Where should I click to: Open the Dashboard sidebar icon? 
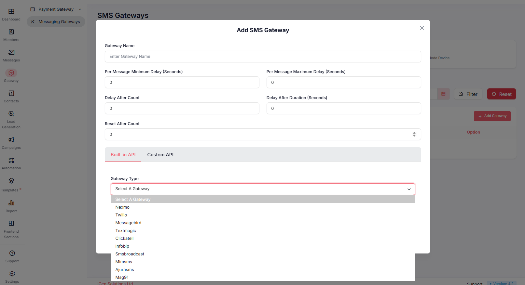click(11, 12)
